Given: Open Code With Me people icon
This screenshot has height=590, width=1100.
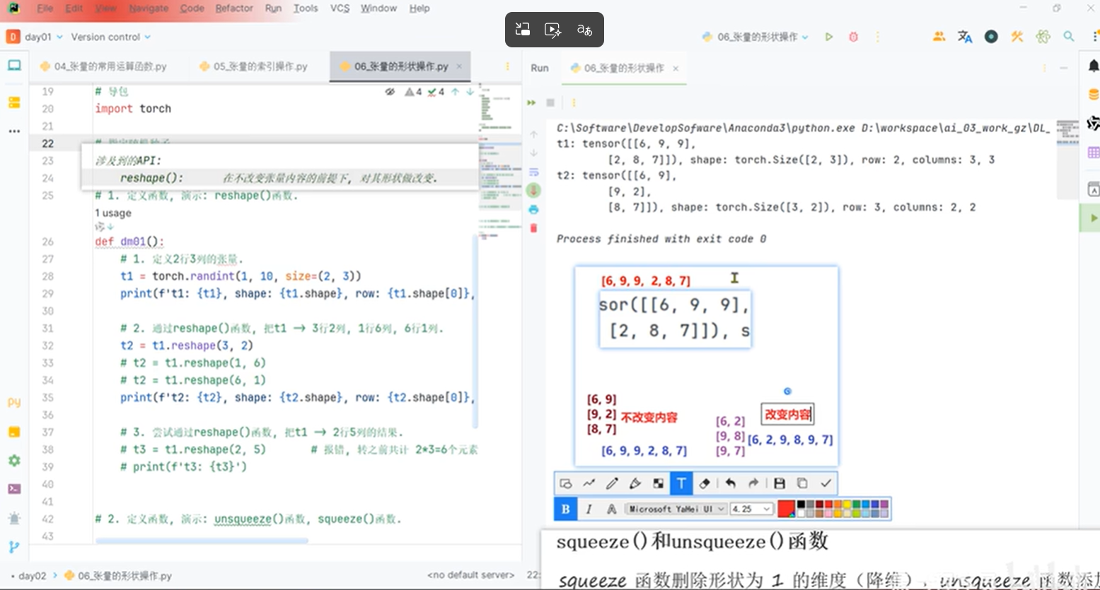Looking at the screenshot, I should [x=939, y=37].
